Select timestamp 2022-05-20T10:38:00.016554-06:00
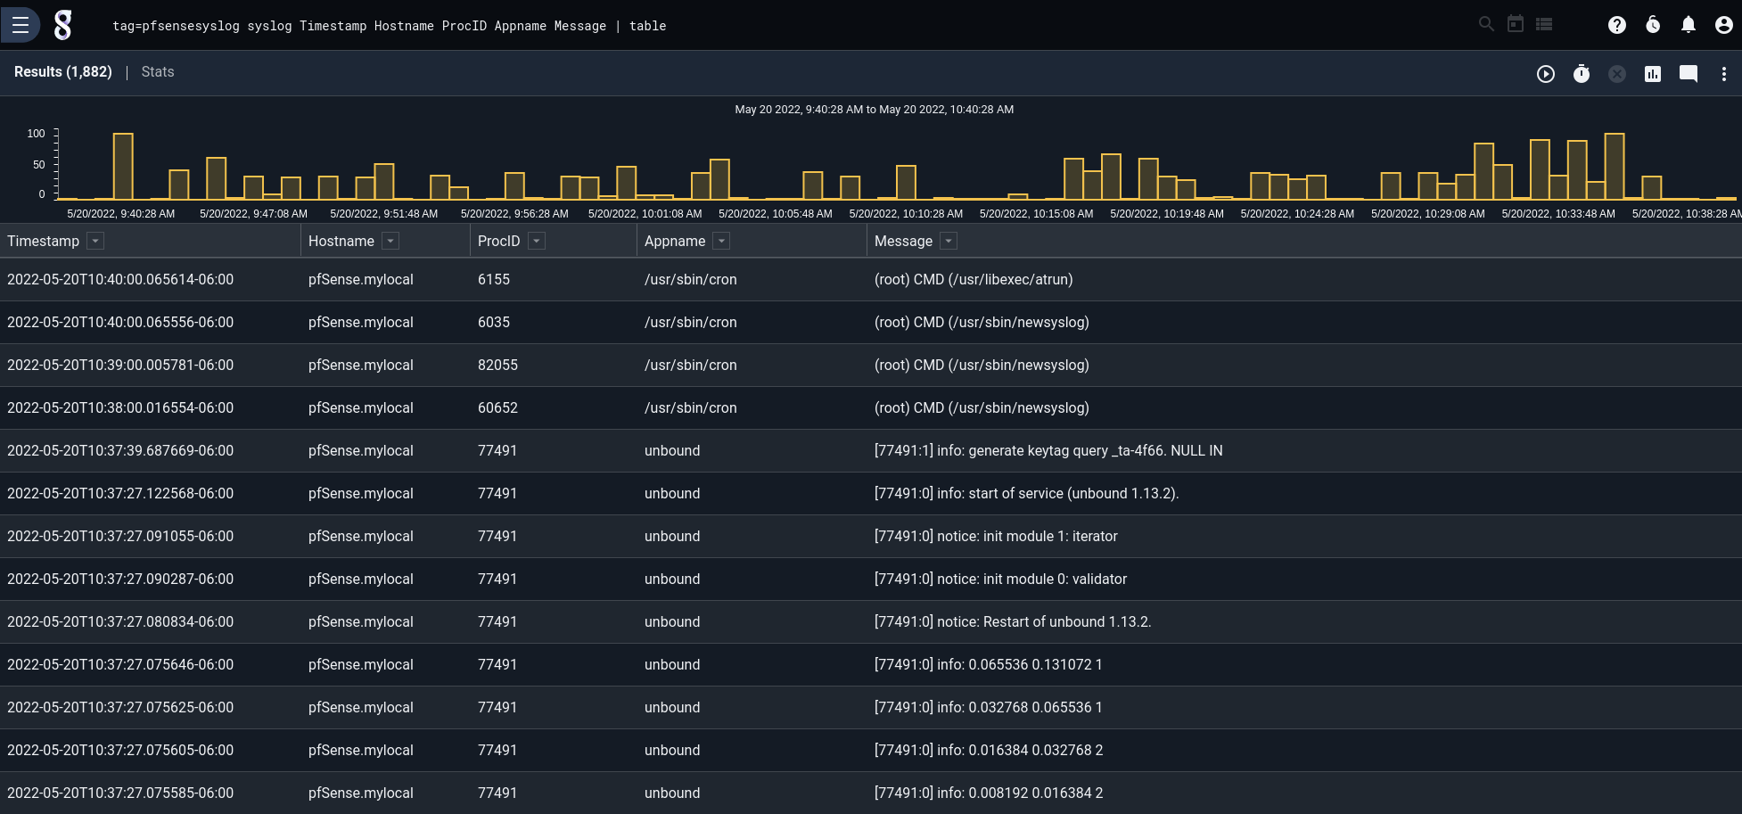This screenshot has width=1742, height=814. (120, 407)
